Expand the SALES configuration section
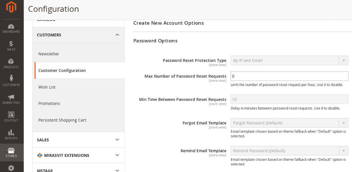Screen dimensions: 352x172 tap(78, 140)
